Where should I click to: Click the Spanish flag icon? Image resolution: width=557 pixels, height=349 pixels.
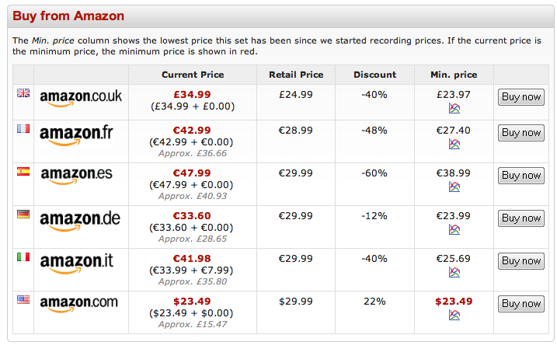click(23, 172)
